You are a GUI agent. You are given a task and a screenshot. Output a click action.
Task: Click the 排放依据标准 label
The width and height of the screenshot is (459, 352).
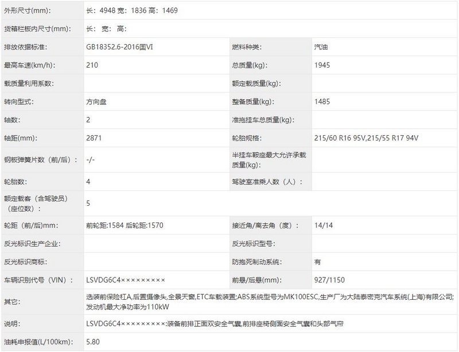click(x=25, y=47)
